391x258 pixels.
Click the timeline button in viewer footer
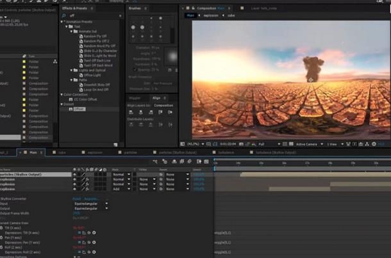(x=361, y=144)
